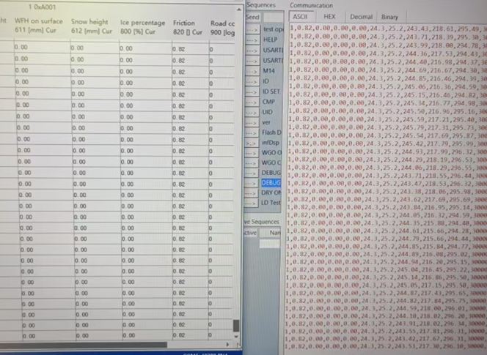Click the table's horizontal scrollbar thumb

pyautogui.click(x=84, y=345)
